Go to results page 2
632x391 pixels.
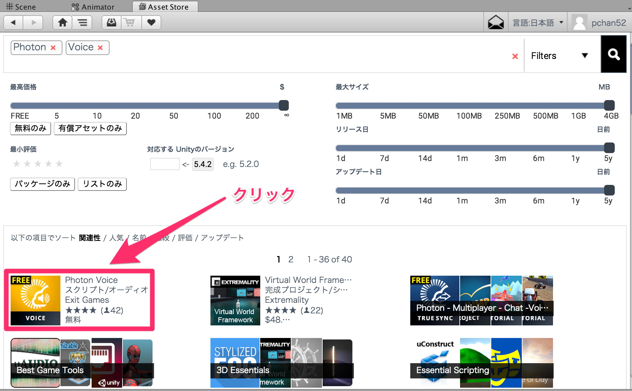coord(291,259)
